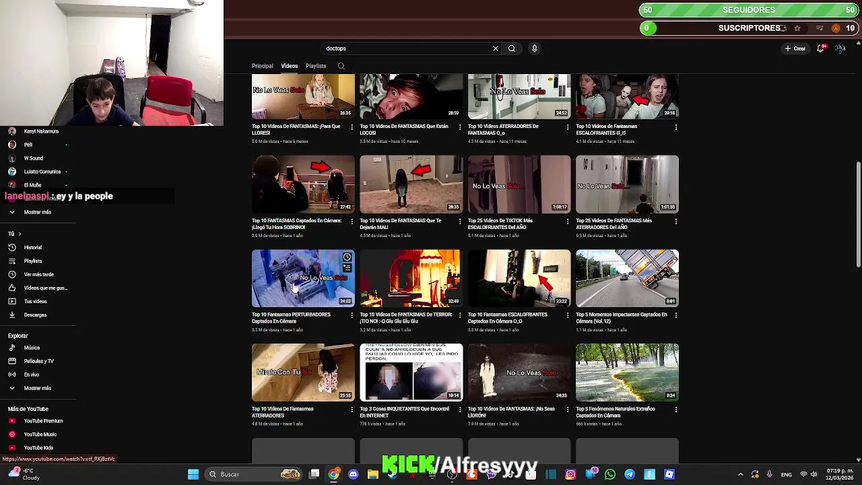Open options for Top 25 TIKTOK video

coord(568,221)
